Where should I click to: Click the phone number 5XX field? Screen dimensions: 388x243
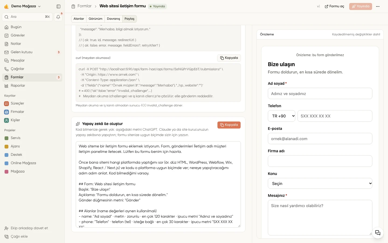335,116
